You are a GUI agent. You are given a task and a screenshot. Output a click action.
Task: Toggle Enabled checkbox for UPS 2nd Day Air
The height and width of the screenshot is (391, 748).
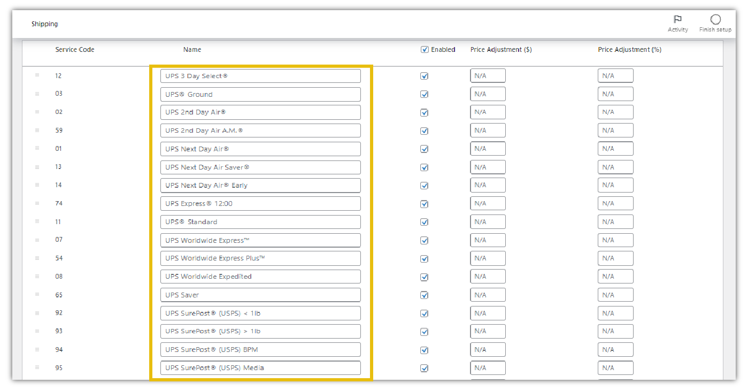[x=425, y=112]
